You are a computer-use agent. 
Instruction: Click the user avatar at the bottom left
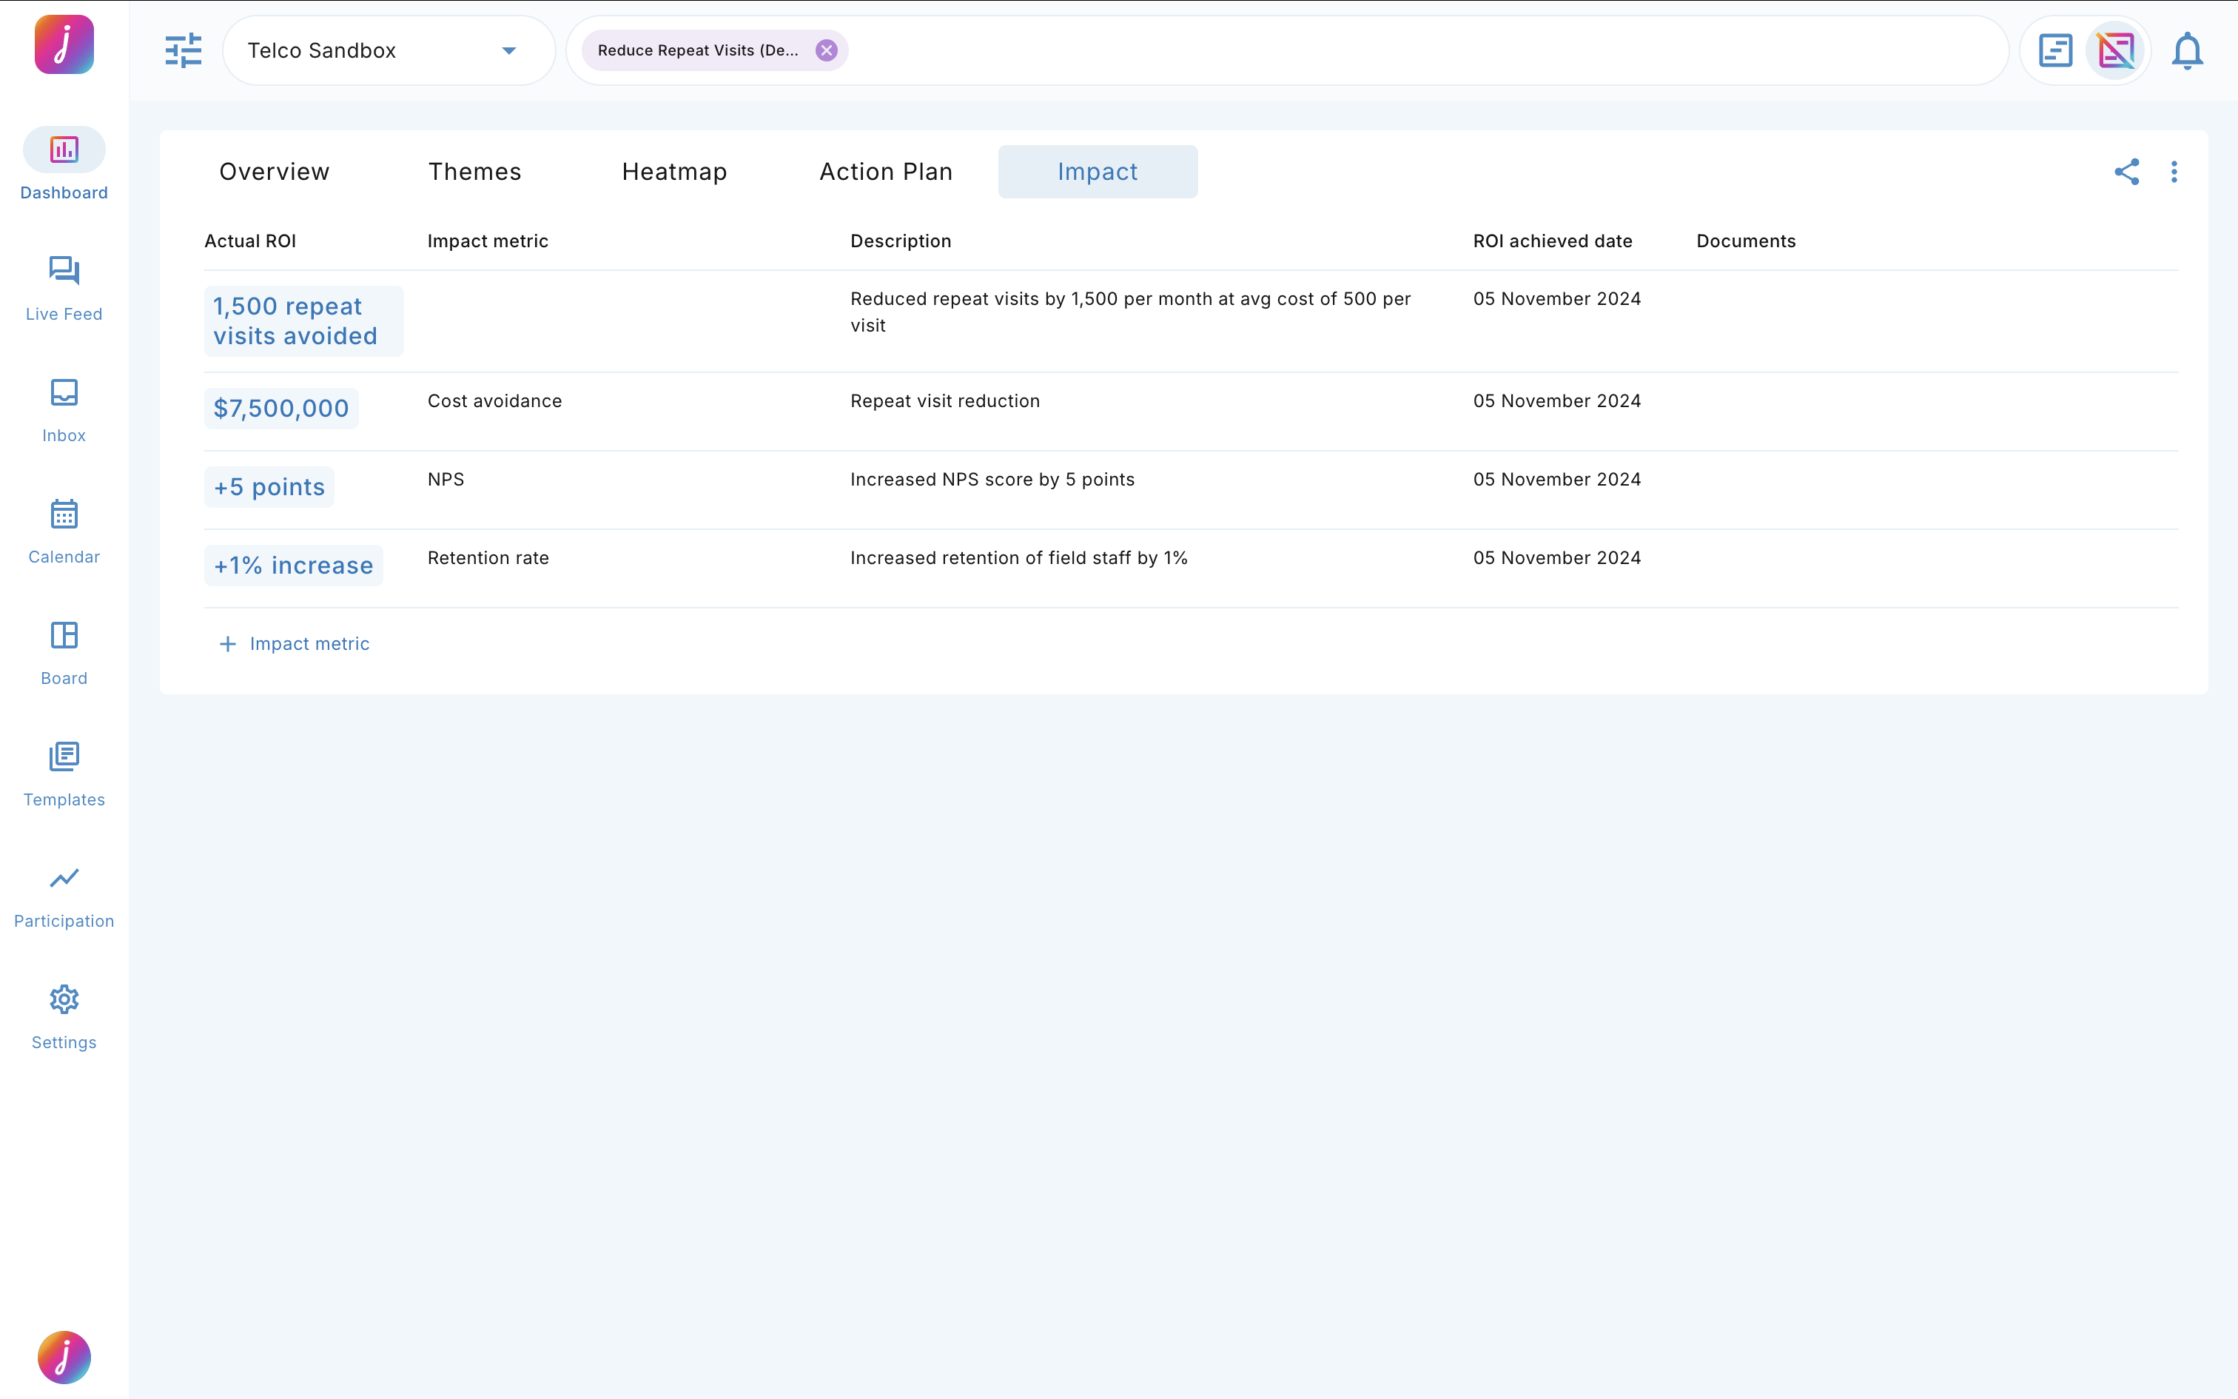[x=64, y=1356]
